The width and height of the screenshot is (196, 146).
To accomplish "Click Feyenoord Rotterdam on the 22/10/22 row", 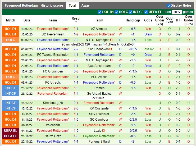I will coord(53,142).
